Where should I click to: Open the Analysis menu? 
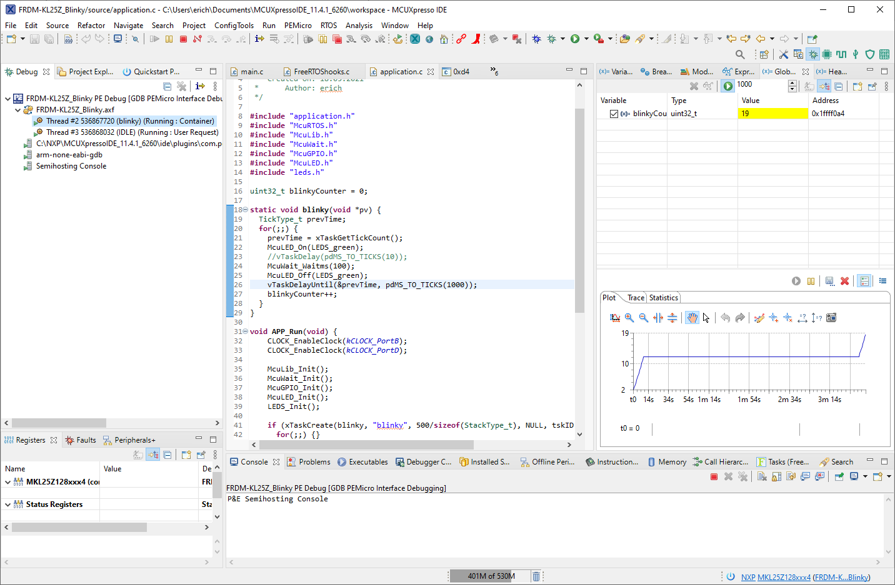(359, 26)
